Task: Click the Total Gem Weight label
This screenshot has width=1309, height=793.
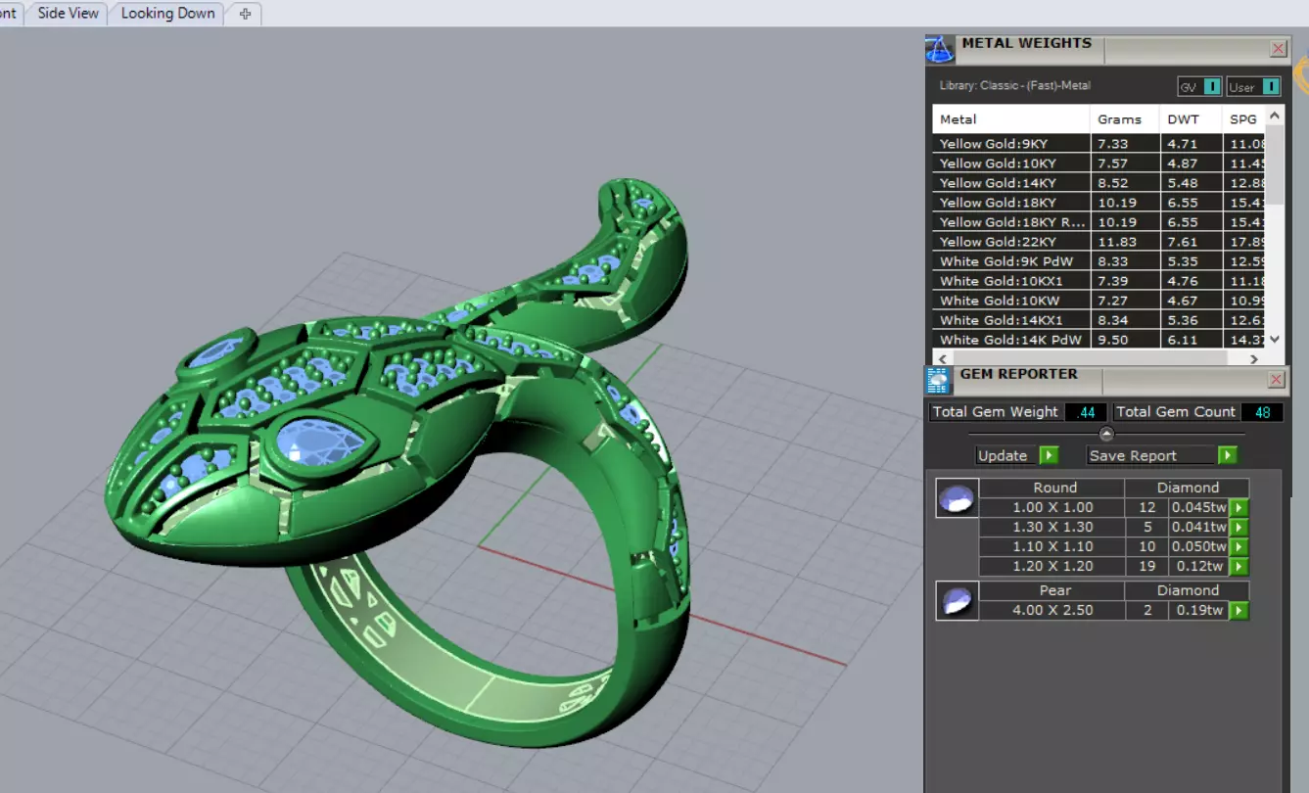Action: coord(995,412)
